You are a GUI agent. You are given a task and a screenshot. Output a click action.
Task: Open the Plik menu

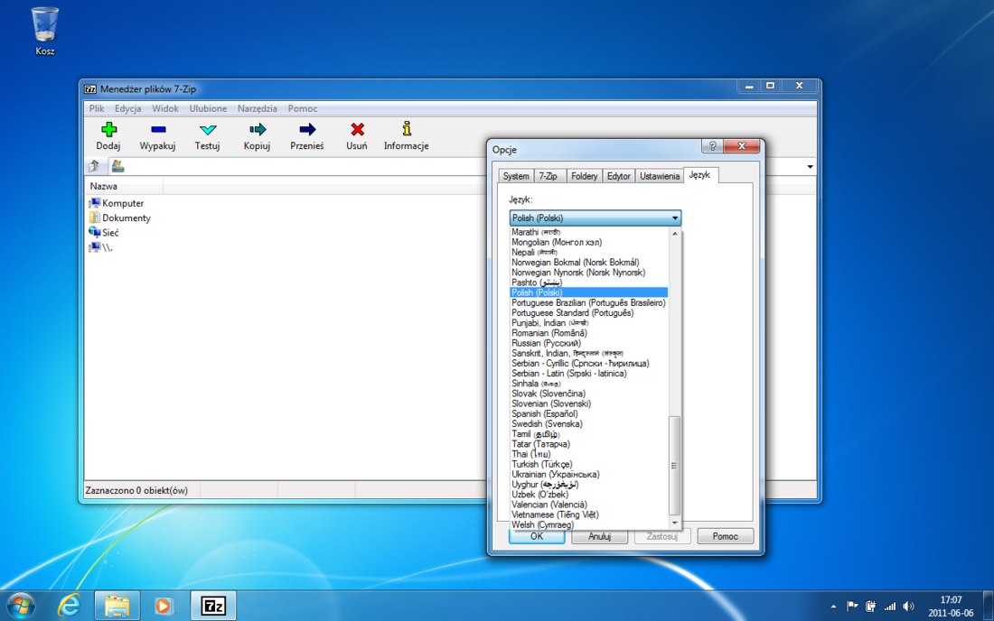pyautogui.click(x=97, y=108)
